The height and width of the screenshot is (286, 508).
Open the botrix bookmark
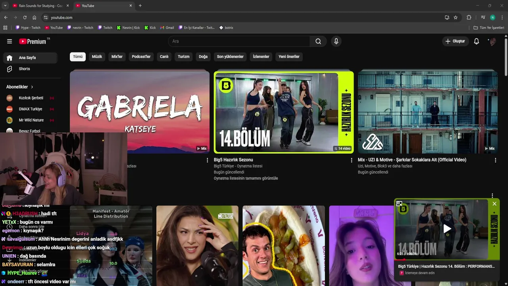click(x=226, y=28)
